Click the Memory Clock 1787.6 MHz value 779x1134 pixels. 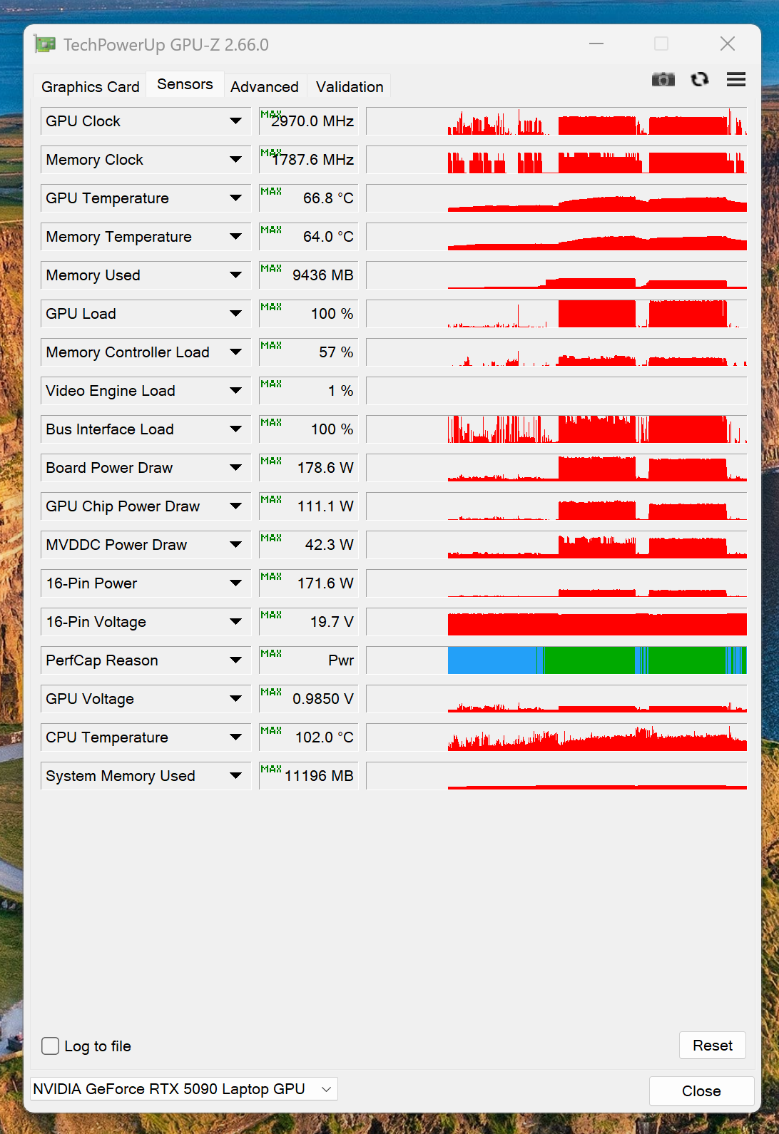308,160
